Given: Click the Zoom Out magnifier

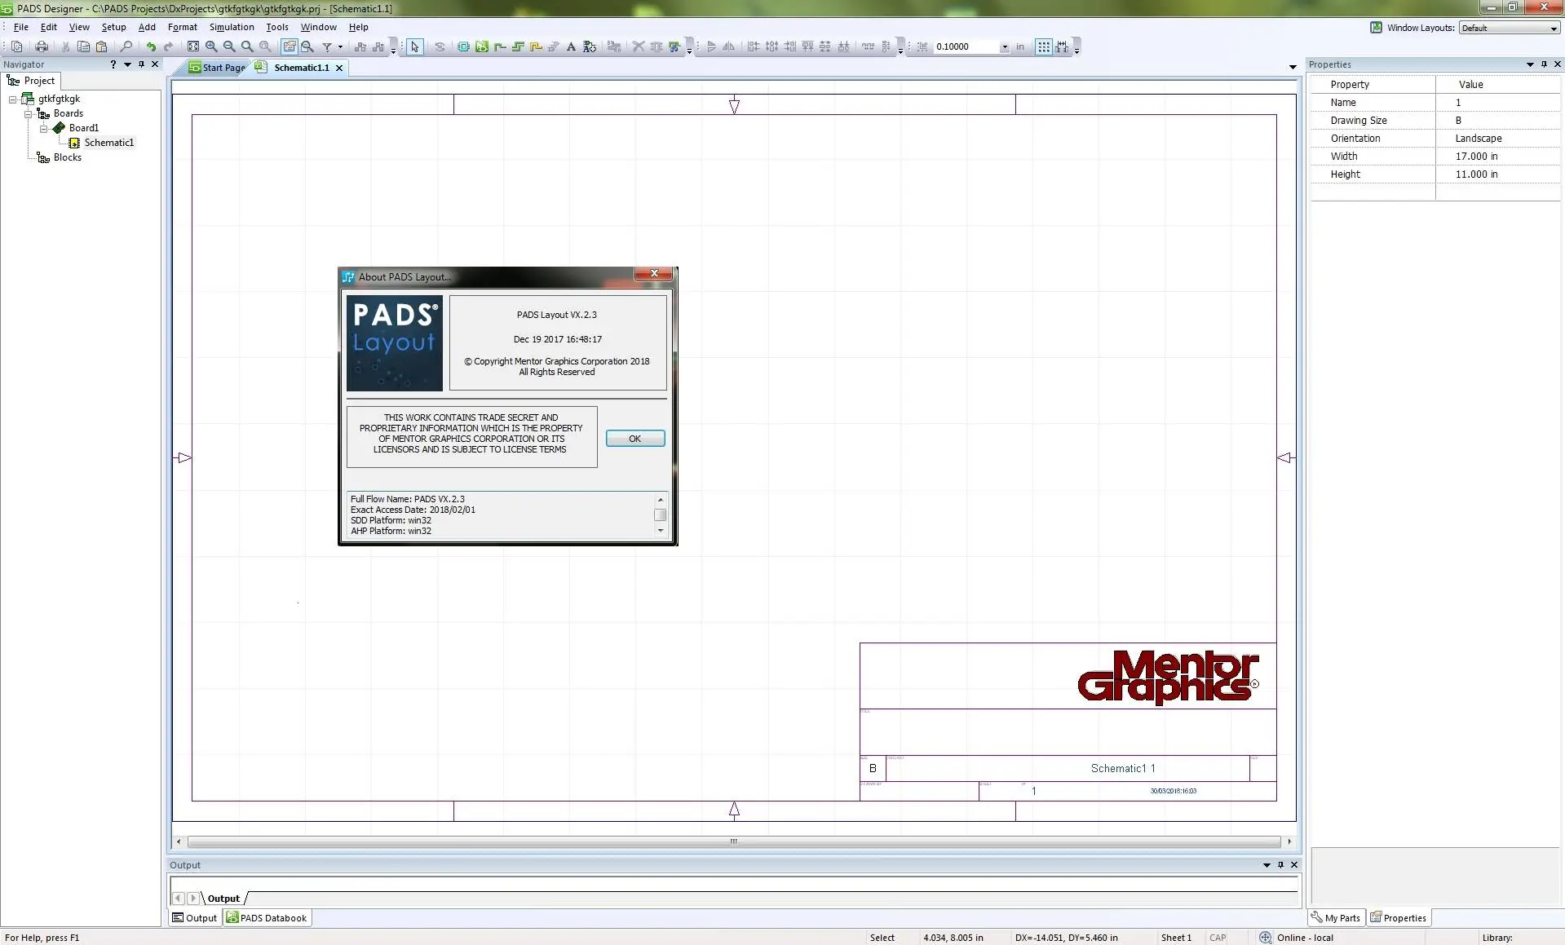Looking at the screenshot, I should pyautogui.click(x=229, y=47).
